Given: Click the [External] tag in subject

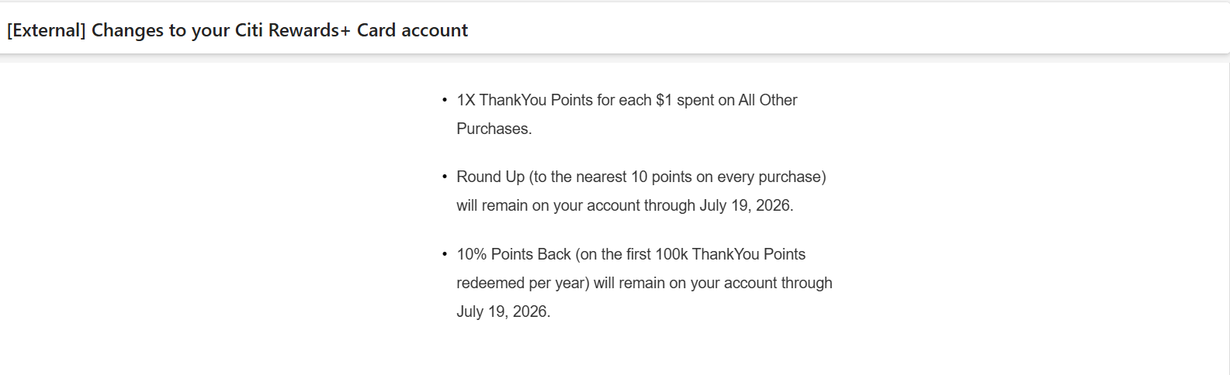Looking at the screenshot, I should pyautogui.click(x=47, y=30).
